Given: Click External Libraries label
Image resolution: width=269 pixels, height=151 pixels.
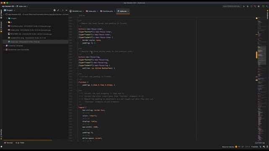Looking at the screenshot, I should (x=16, y=46).
